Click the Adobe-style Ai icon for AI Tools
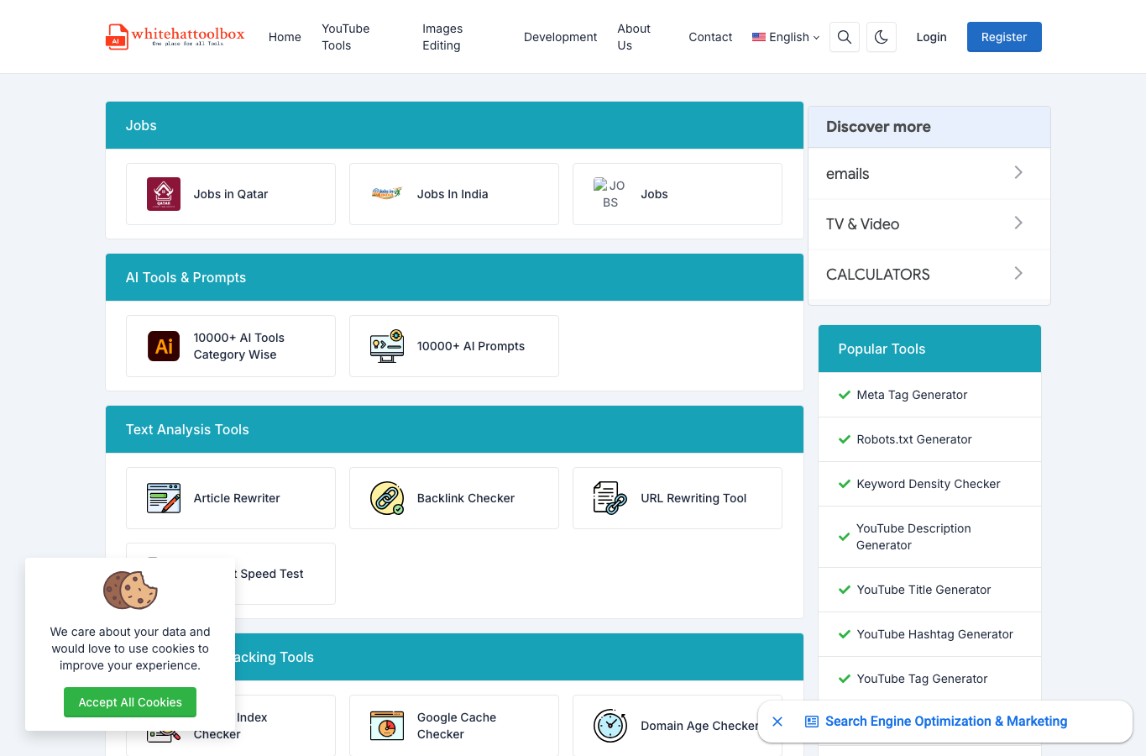 coord(164,346)
